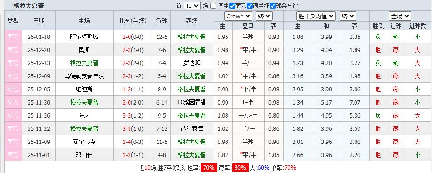Click the 类型 column header
Image resolution: width=432 pixels, height=173 pixels.
coord(13,21)
